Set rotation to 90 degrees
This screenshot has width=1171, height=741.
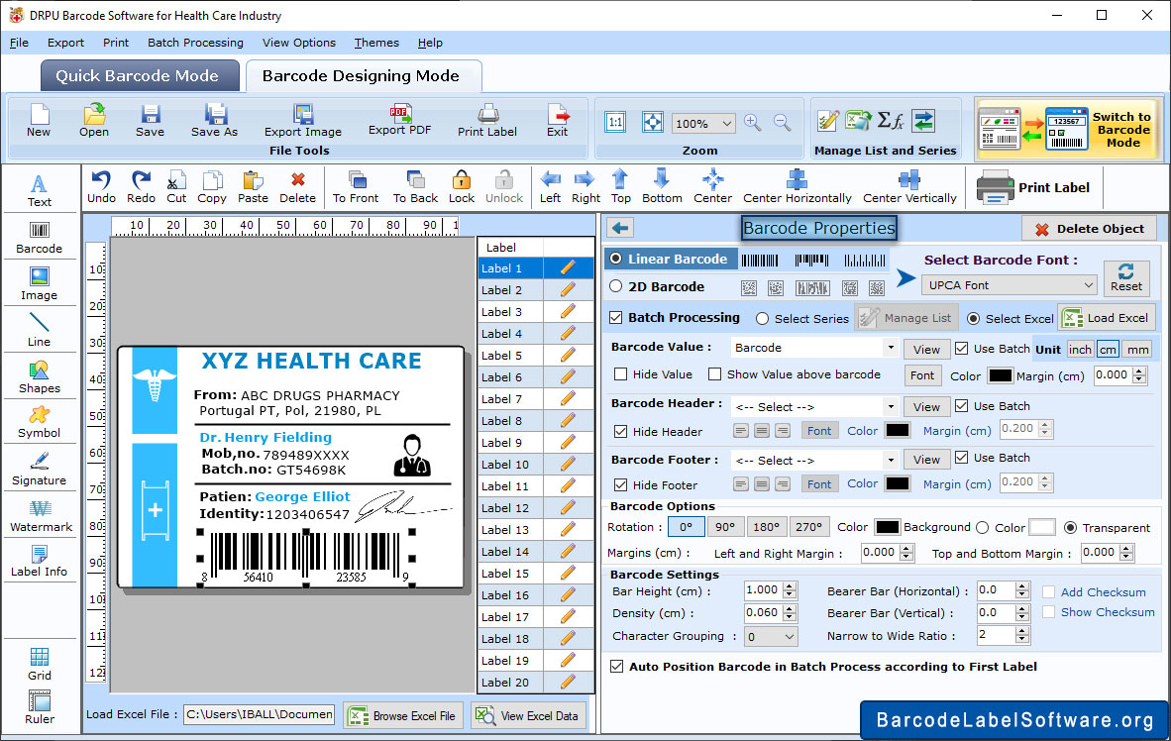pyautogui.click(x=725, y=527)
